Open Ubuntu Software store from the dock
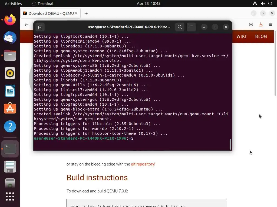This screenshot has height=207, width=277. pyautogui.click(x=10, y=108)
